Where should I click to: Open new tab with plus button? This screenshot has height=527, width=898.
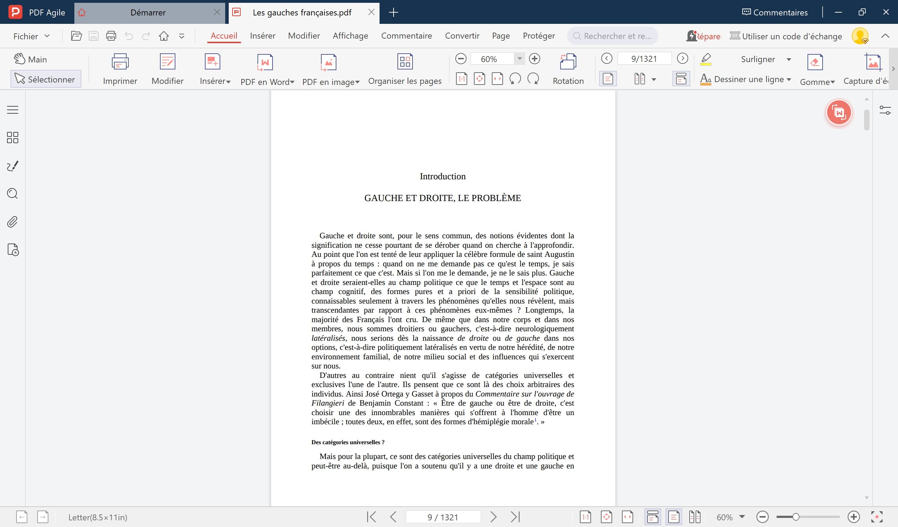[x=394, y=13]
